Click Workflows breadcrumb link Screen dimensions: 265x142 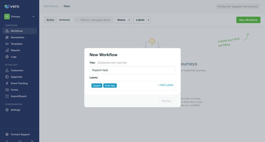pos(51,6)
